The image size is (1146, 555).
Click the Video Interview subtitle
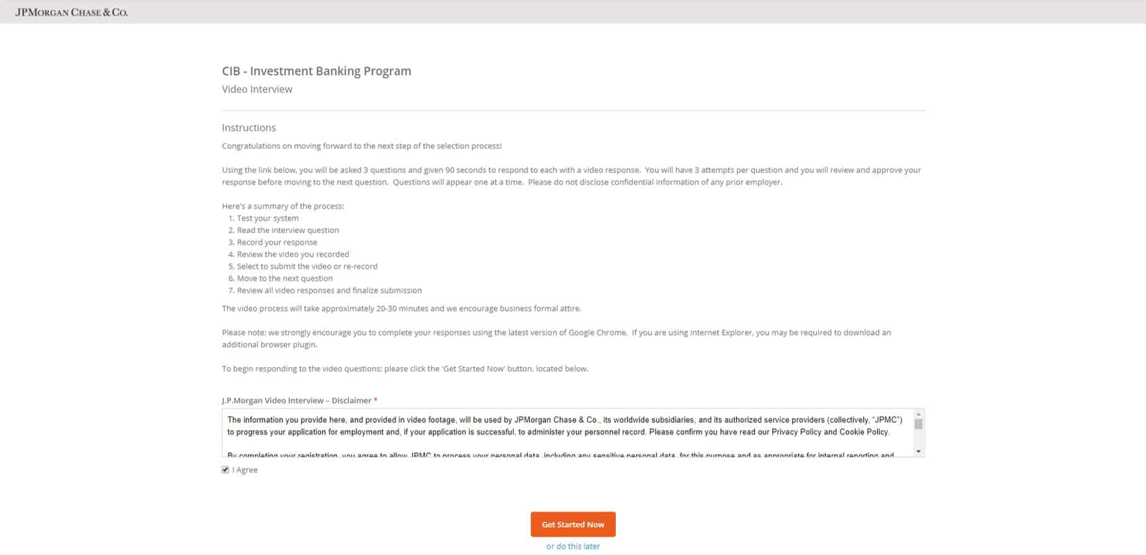(x=257, y=89)
